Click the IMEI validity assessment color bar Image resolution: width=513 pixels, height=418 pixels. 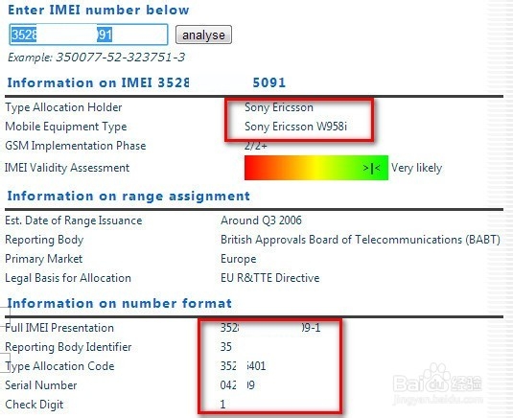pos(316,168)
